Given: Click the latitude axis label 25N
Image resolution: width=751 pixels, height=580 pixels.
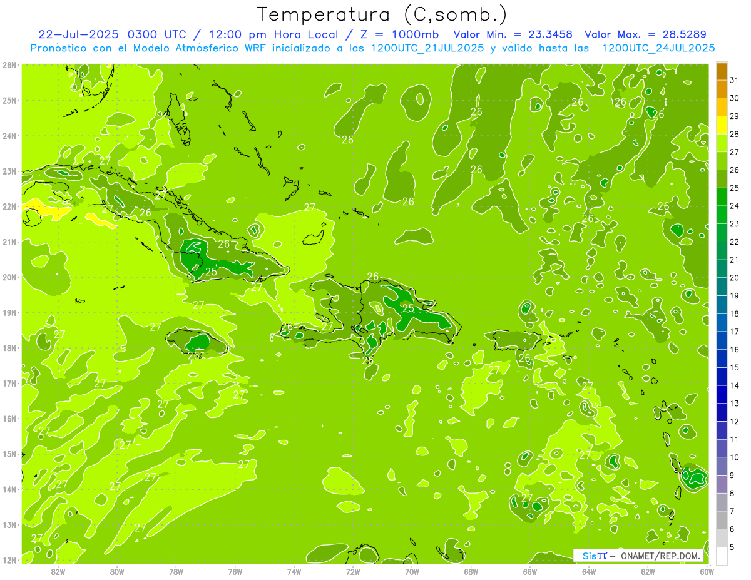Looking at the screenshot, I should pyautogui.click(x=9, y=101).
